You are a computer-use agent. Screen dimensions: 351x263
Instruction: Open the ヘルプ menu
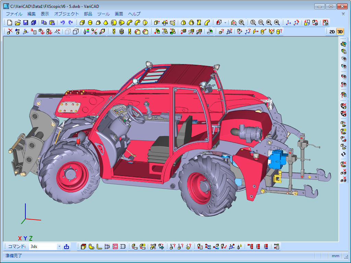(134, 14)
